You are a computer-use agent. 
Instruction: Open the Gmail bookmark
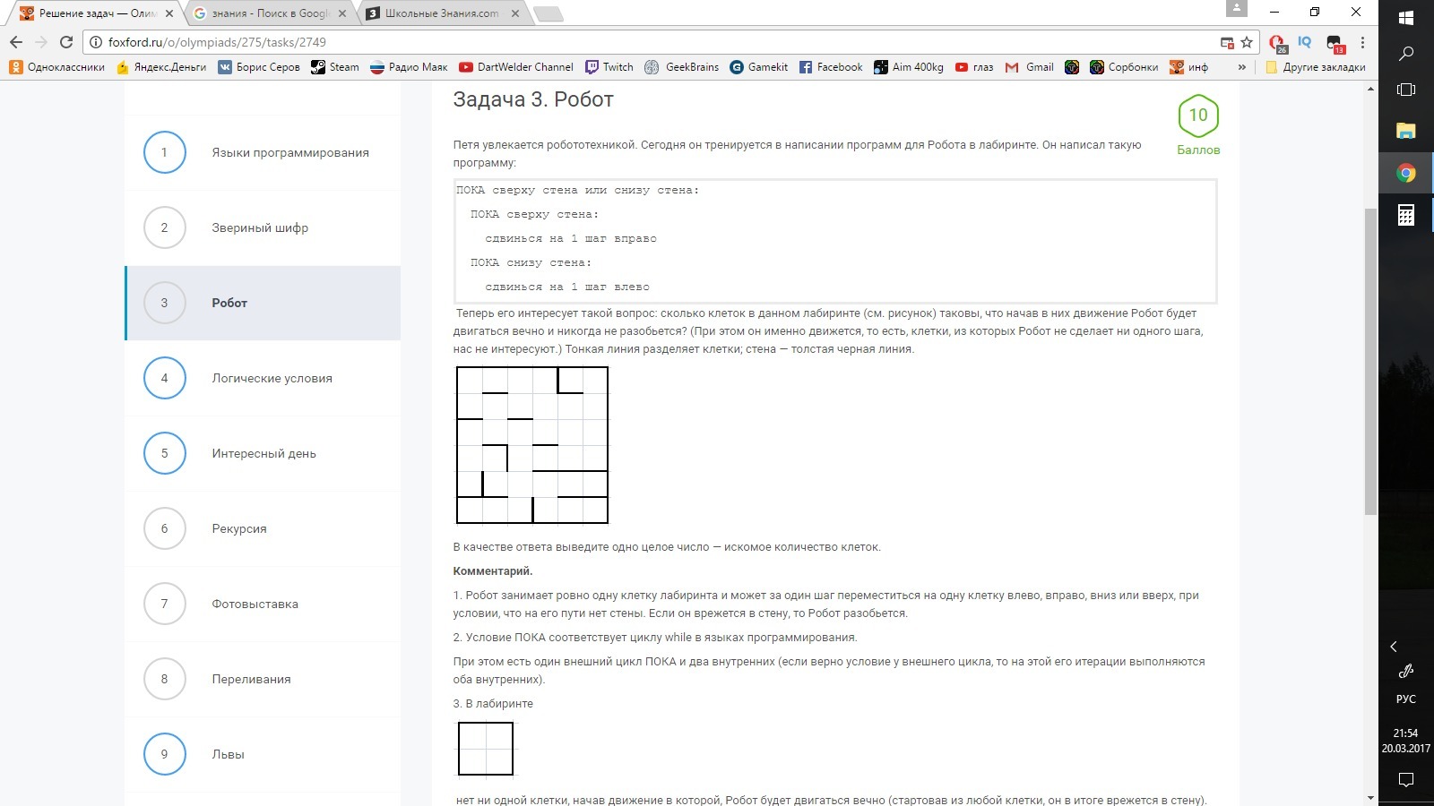[1030, 67]
